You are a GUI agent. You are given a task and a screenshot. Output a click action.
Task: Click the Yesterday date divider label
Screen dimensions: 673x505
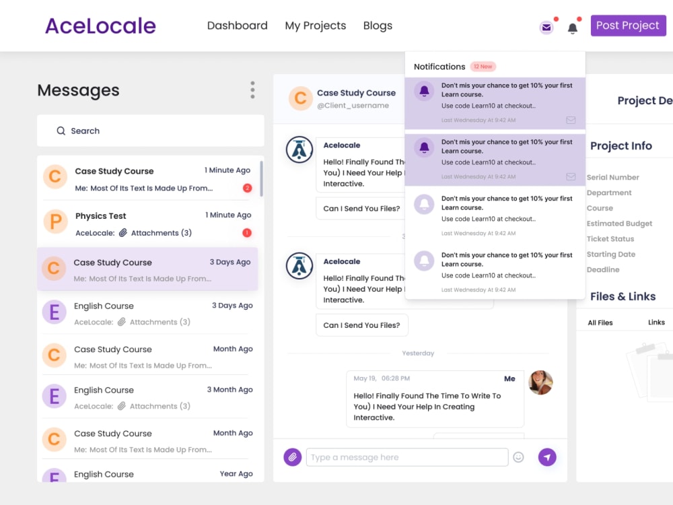click(x=418, y=353)
